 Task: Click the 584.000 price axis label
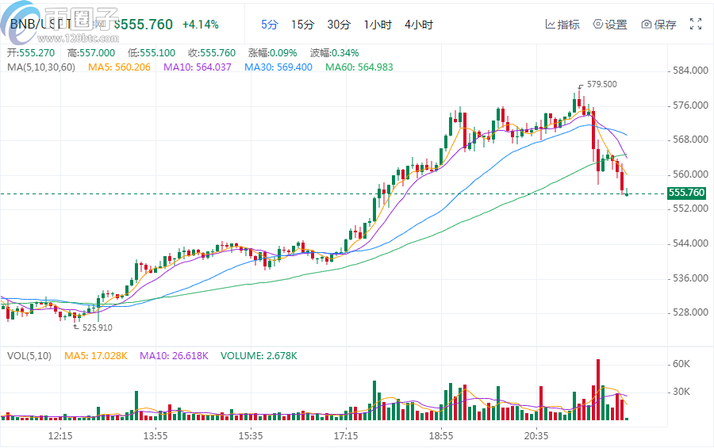pyautogui.click(x=690, y=71)
